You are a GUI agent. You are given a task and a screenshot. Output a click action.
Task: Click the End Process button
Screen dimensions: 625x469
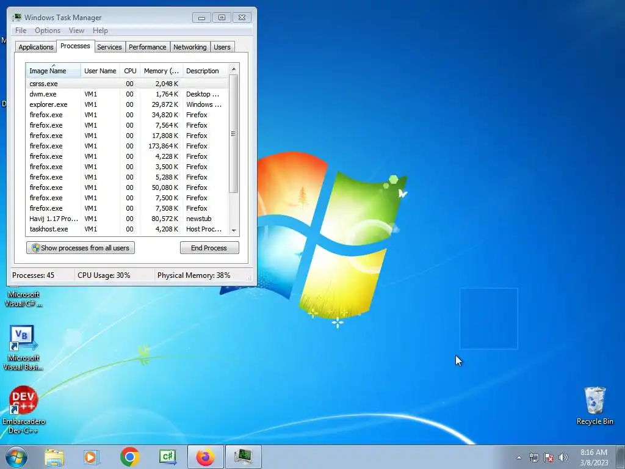[209, 248]
